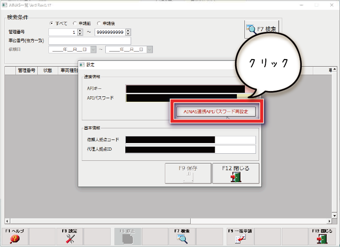Click the 状態 column header
The width and height of the screenshot is (340, 247).
point(48,71)
